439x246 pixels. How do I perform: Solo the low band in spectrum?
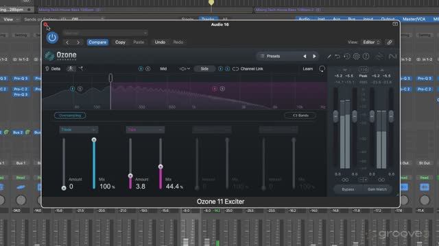tap(80, 89)
